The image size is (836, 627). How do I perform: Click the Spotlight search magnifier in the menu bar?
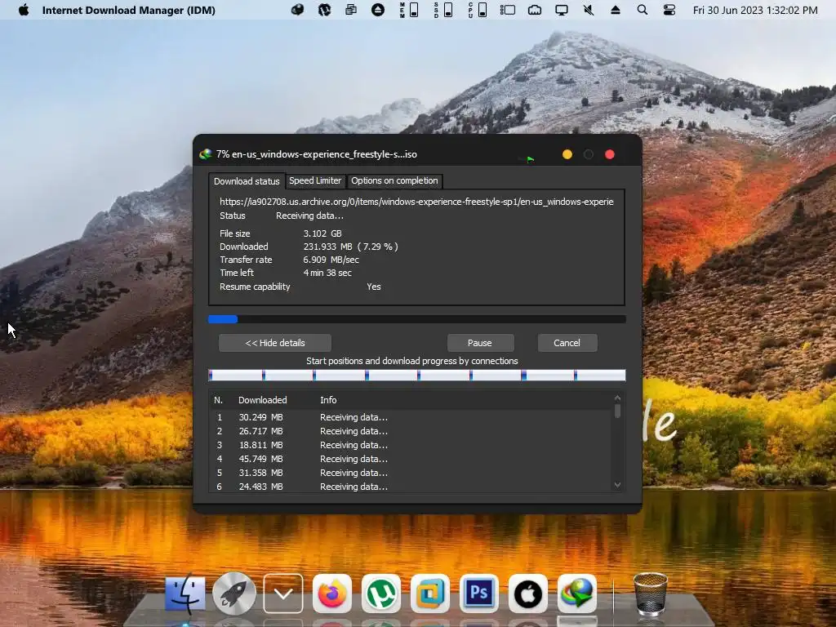(x=643, y=10)
